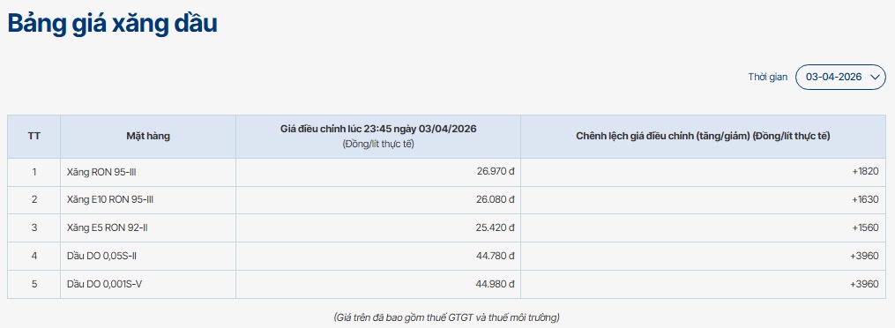
Task: Select the 'Xăng E10 RON 95-III' row name
Action: [109, 199]
